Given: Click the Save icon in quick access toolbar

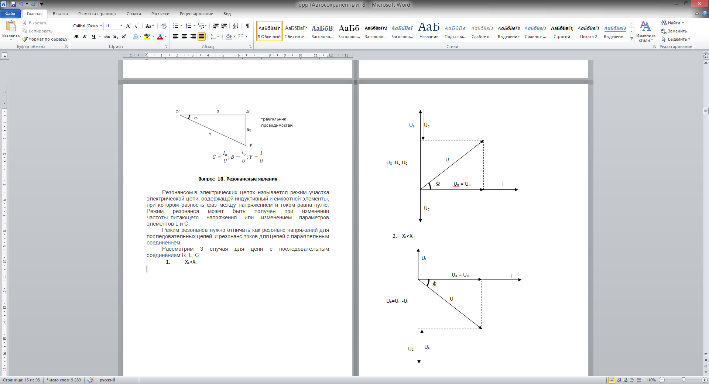Looking at the screenshot, I should pos(13,4).
